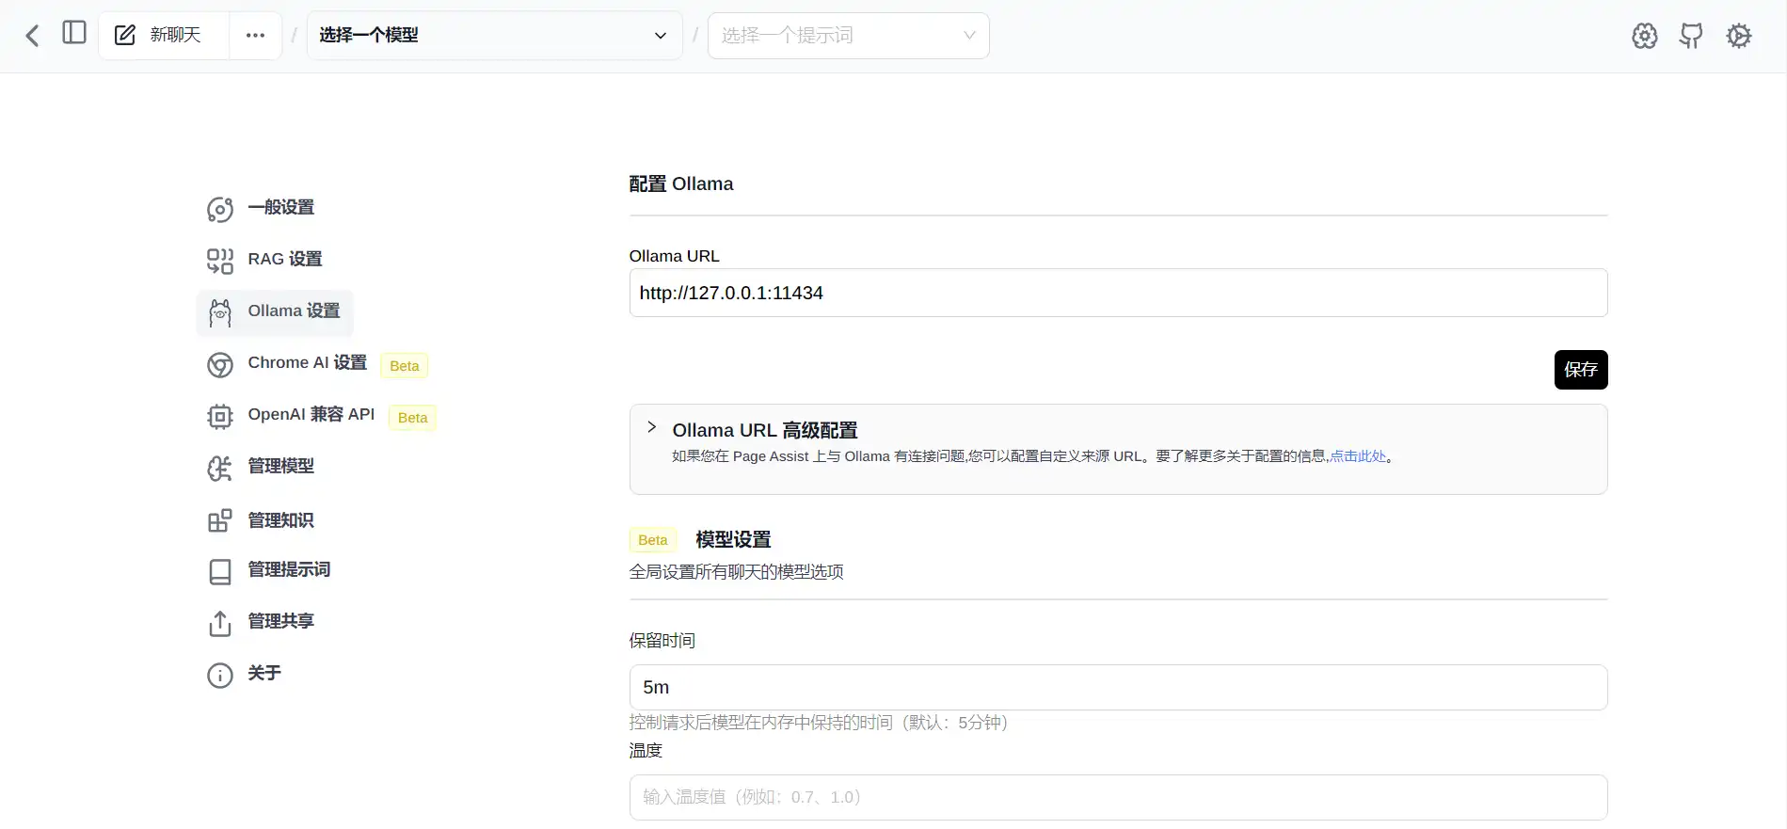Focus the Ollama URL input field

coord(1117,293)
